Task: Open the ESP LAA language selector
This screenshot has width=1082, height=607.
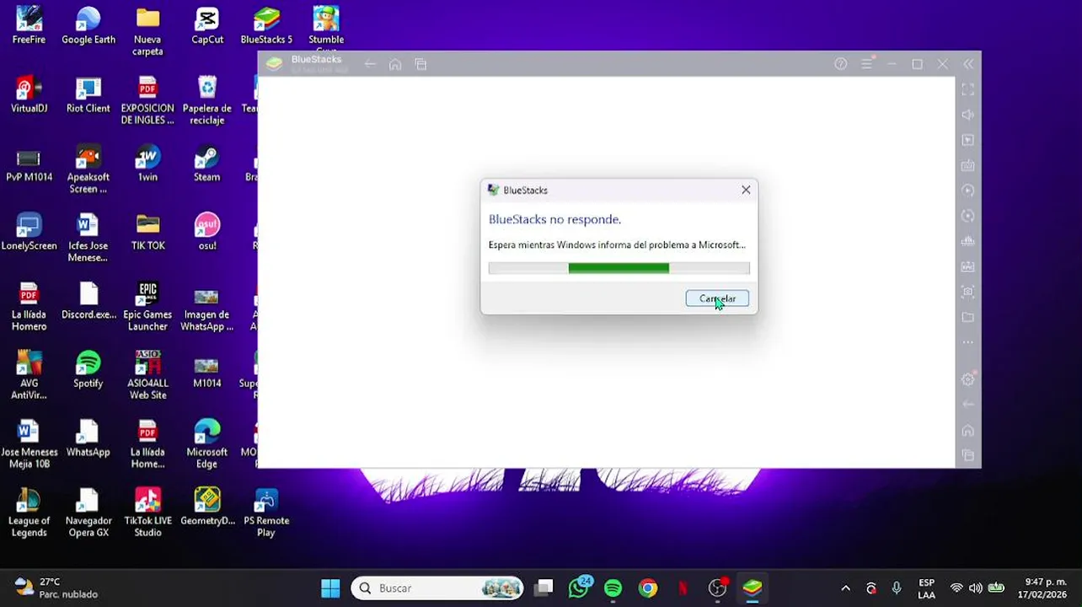Action: click(926, 588)
